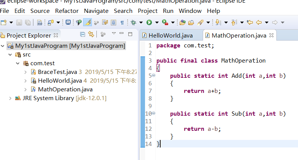
Task: Click the filter icon in Project Explorer
Action: pos(103,35)
